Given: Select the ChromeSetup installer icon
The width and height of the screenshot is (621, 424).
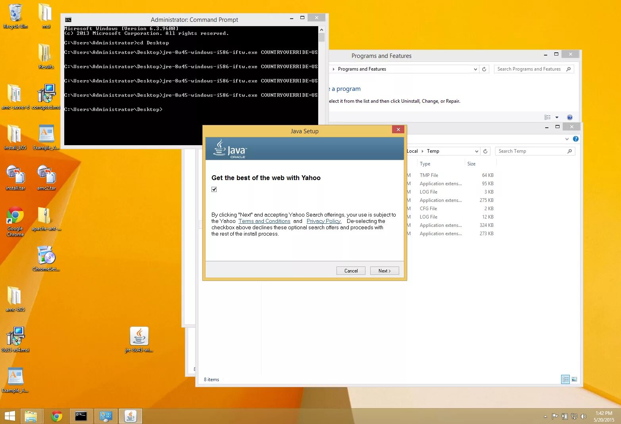Looking at the screenshot, I should pyautogui.click(x=46, y=258).
